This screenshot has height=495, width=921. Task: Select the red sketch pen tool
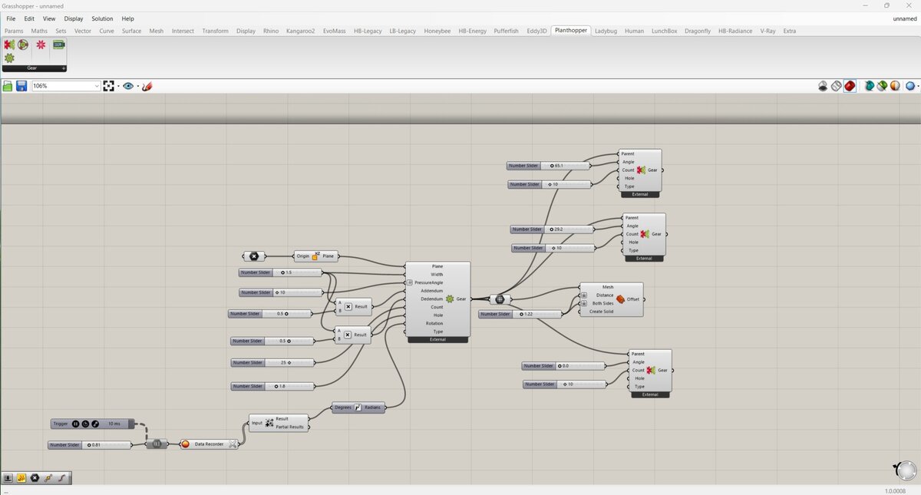point(147,86)
